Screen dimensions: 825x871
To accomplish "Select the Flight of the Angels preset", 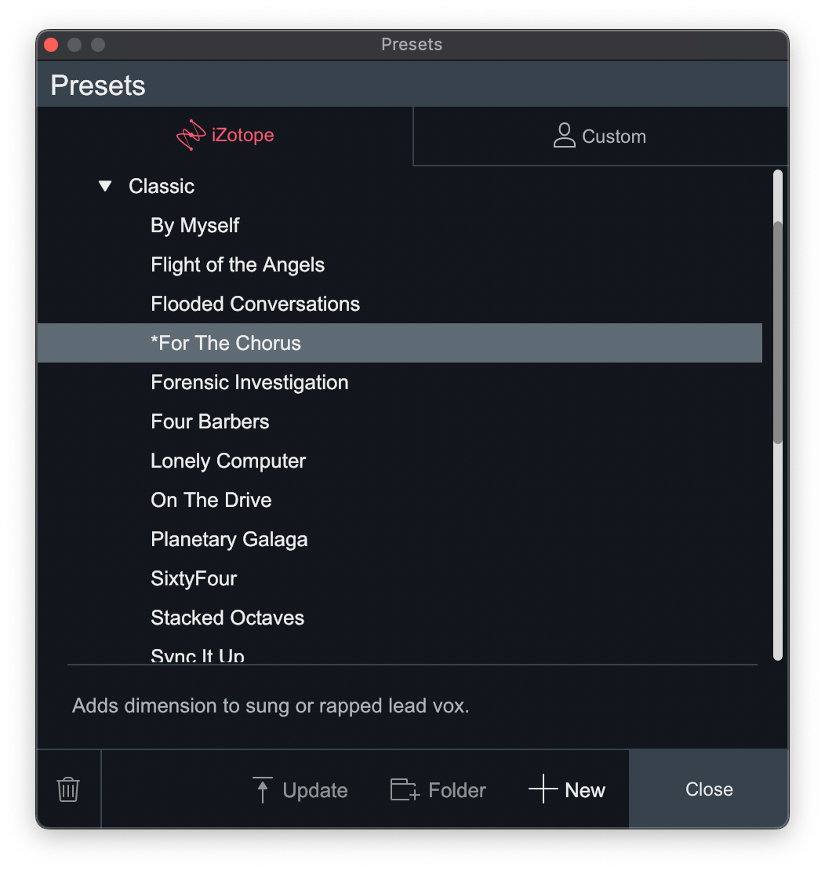I will point(238,264).
